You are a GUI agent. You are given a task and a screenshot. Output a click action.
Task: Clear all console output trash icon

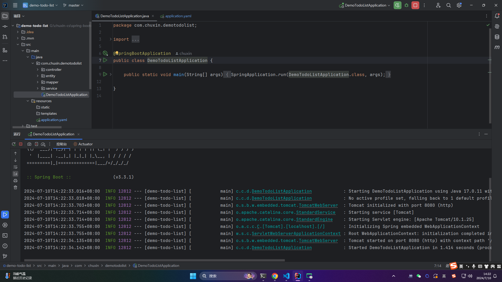15,187
